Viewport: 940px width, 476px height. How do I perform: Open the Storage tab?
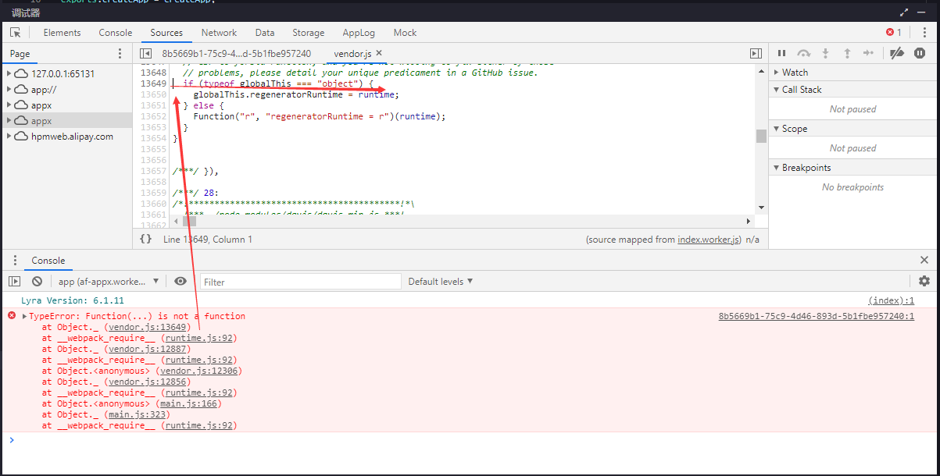click(308, 33)
